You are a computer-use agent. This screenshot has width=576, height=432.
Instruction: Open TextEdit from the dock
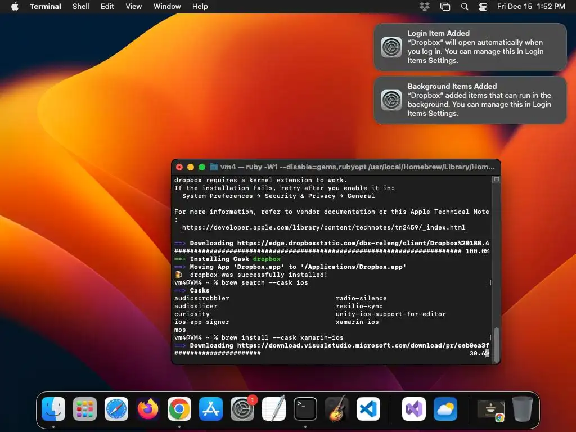274,408
